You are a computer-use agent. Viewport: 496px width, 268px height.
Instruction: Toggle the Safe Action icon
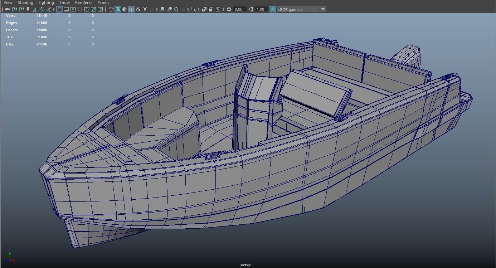pyautogui.click(x=93, y=9)
